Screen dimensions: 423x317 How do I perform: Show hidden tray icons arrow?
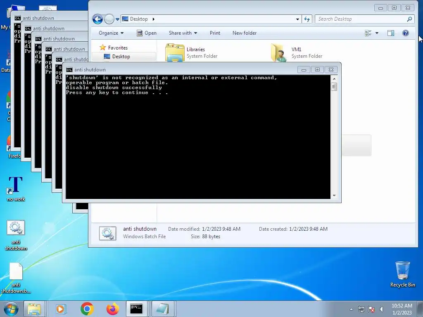(x=351, y=309)
